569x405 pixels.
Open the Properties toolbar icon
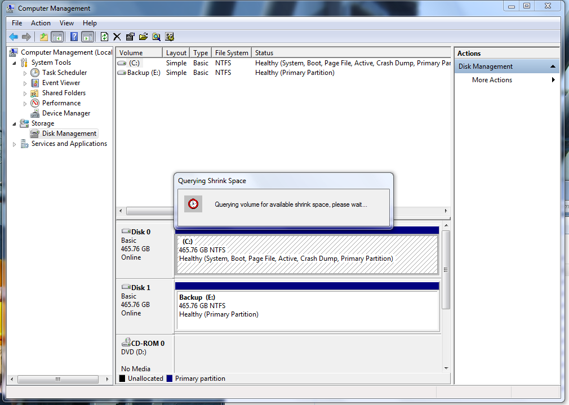130,37
